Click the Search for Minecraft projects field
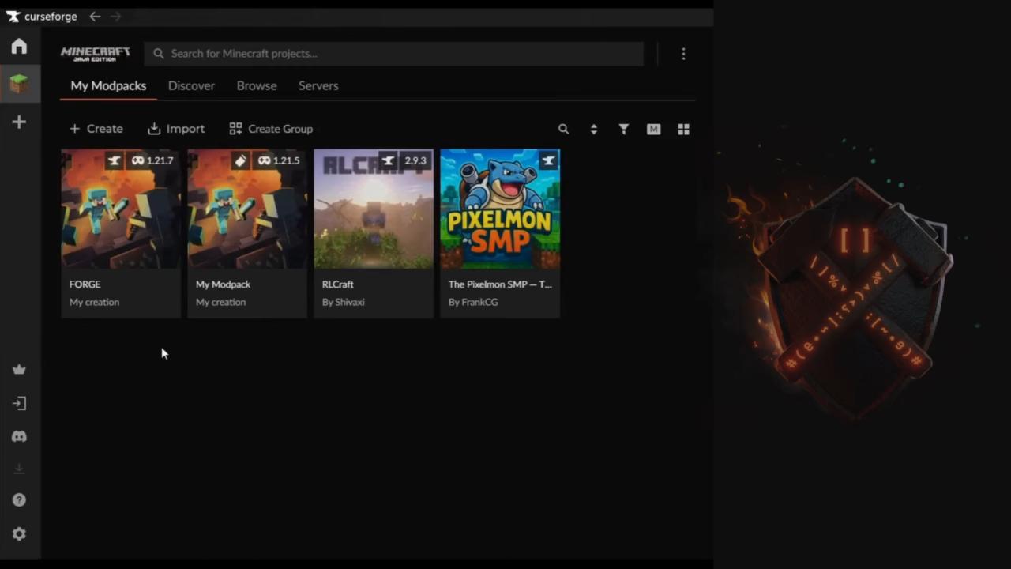The image size is (1011, 569). coord(395,54)
